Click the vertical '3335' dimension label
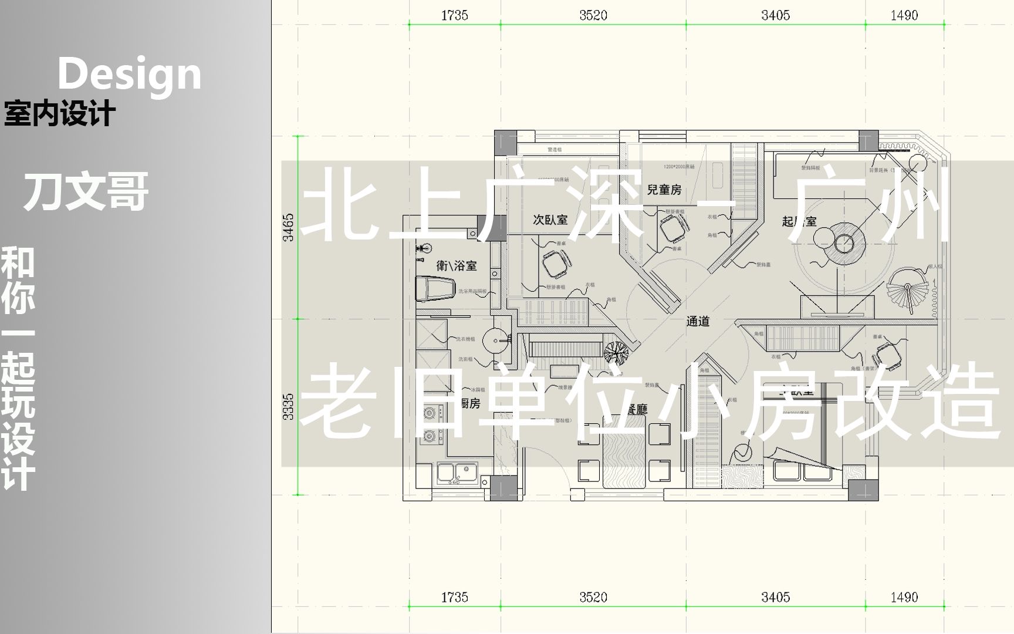Viewport: 1014px width, 634px height. (x=288, y=407)
